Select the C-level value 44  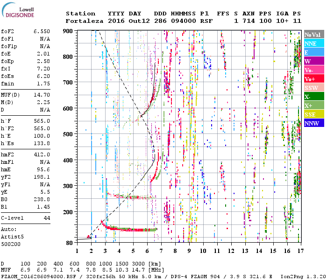click(47, 218)
